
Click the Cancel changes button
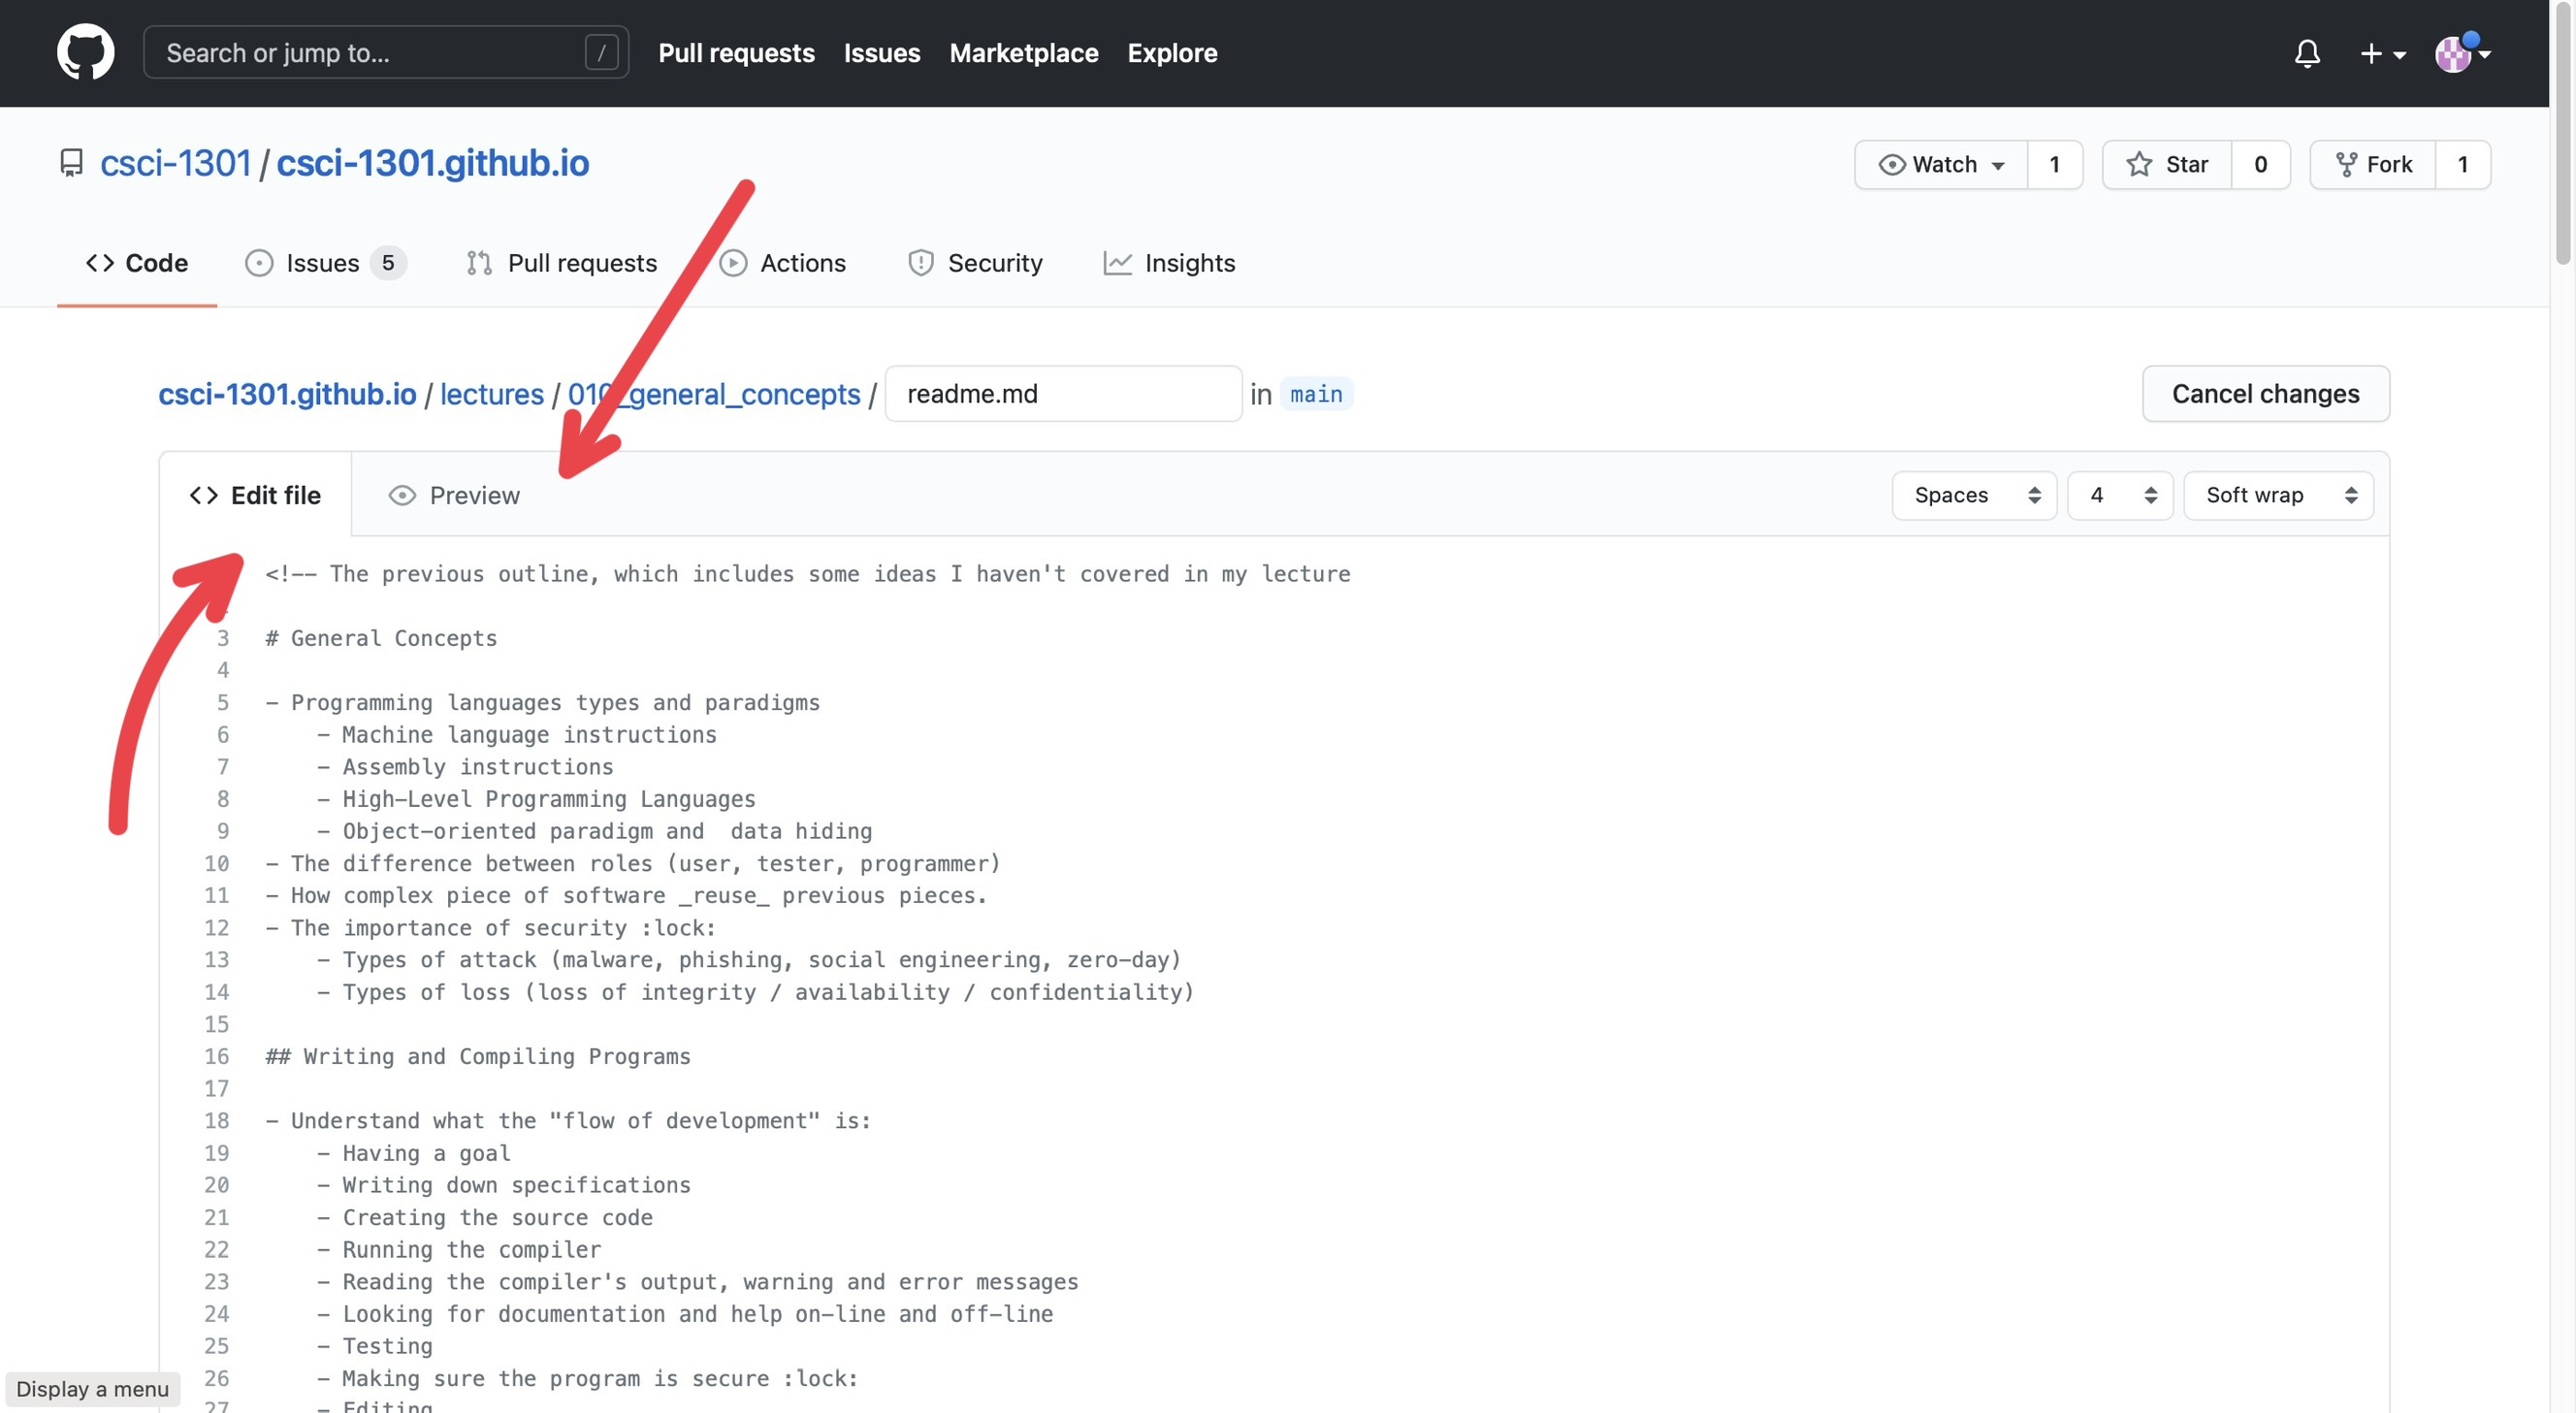click(2265, 393)
